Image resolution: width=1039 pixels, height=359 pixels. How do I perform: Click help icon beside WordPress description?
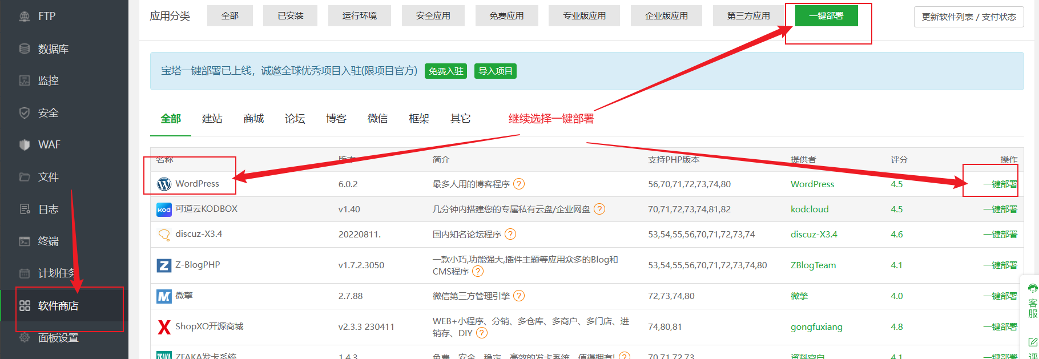click(519, 184)
